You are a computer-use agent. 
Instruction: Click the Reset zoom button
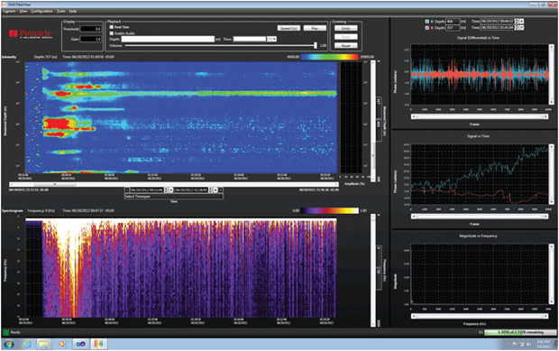[345, 45]
